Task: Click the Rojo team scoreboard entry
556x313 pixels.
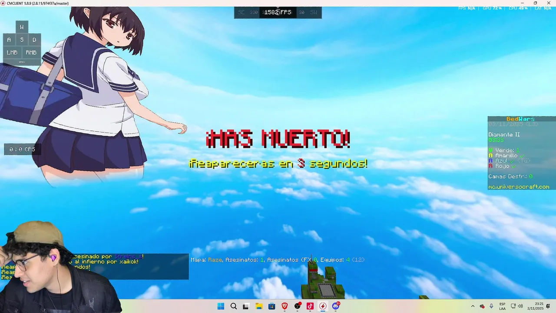Action: coord(502,166)
